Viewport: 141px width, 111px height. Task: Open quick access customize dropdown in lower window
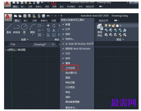pos(61,16)
